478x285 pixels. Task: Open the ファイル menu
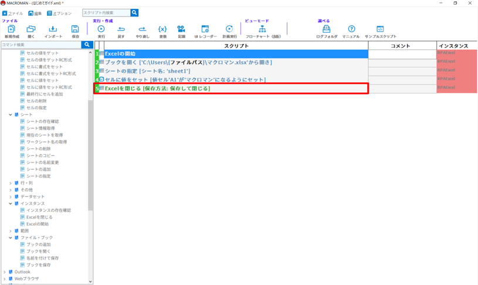pyautogui.click(x=12, y=13)
